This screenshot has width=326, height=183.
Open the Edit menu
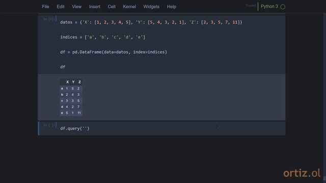(x=61, y=7)
